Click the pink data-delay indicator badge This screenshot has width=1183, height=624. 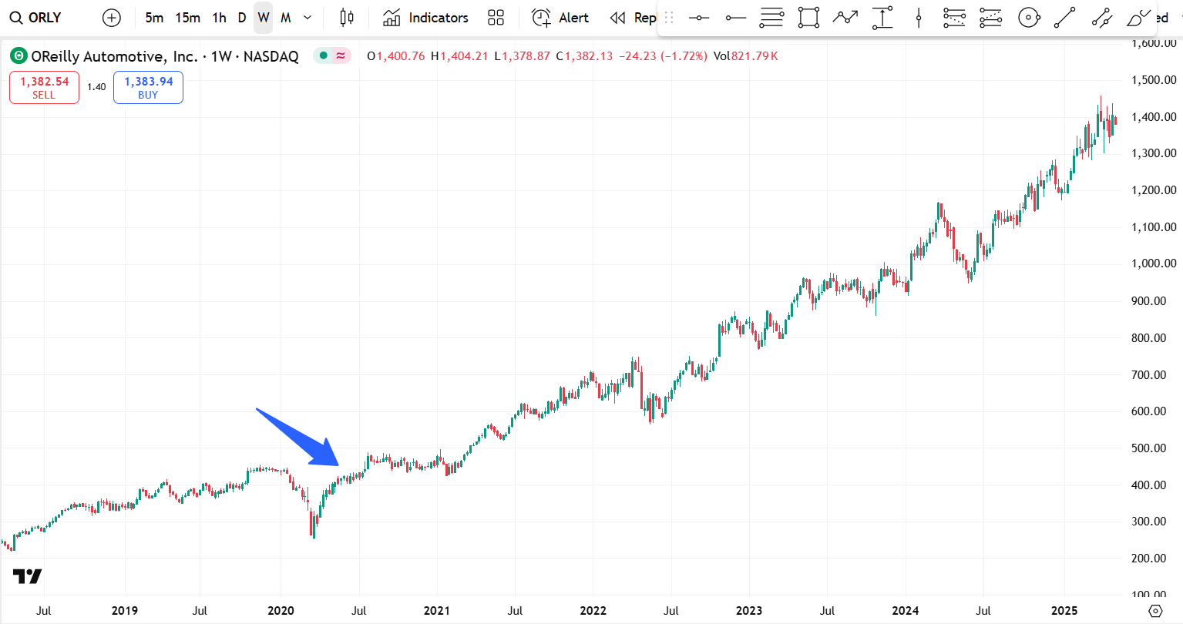[x=341, y=55]
